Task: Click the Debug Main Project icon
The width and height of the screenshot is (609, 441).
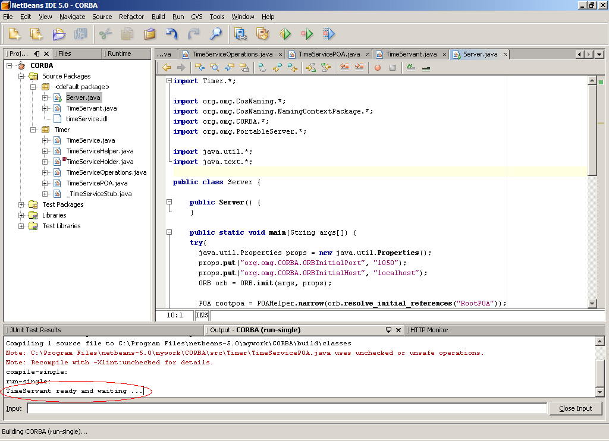Action: (307, 34)
